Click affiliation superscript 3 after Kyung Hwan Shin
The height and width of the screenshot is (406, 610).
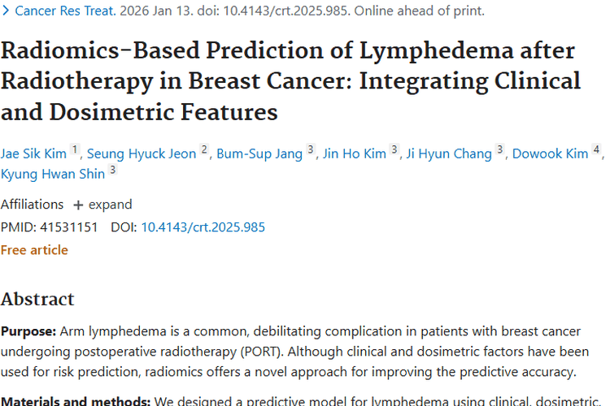coord(113,171)
